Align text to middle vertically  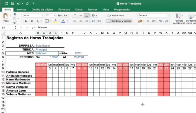(81, 15)
